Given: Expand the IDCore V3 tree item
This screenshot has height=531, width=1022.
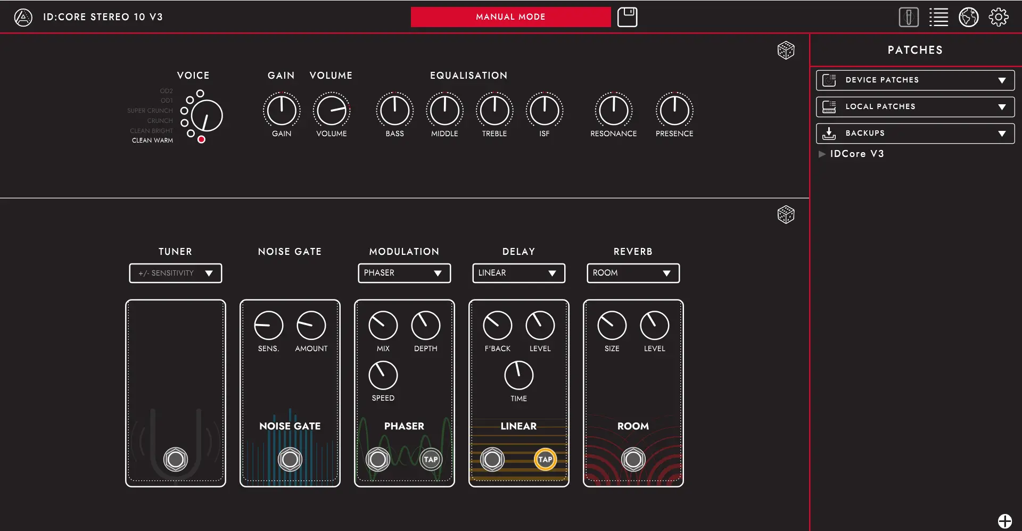Looking at the screenshot, I should [822, 154].
